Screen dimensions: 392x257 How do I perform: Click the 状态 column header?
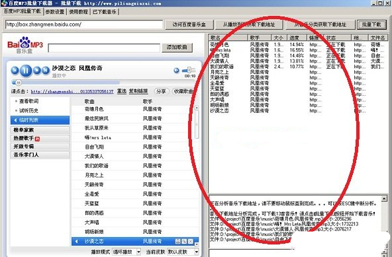(x=338, y=38)
